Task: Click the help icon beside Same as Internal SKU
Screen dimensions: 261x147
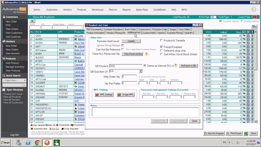Action: point(176,66)
